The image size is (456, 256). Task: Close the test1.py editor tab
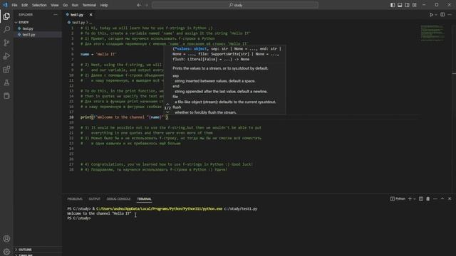(x=90, y=14)
